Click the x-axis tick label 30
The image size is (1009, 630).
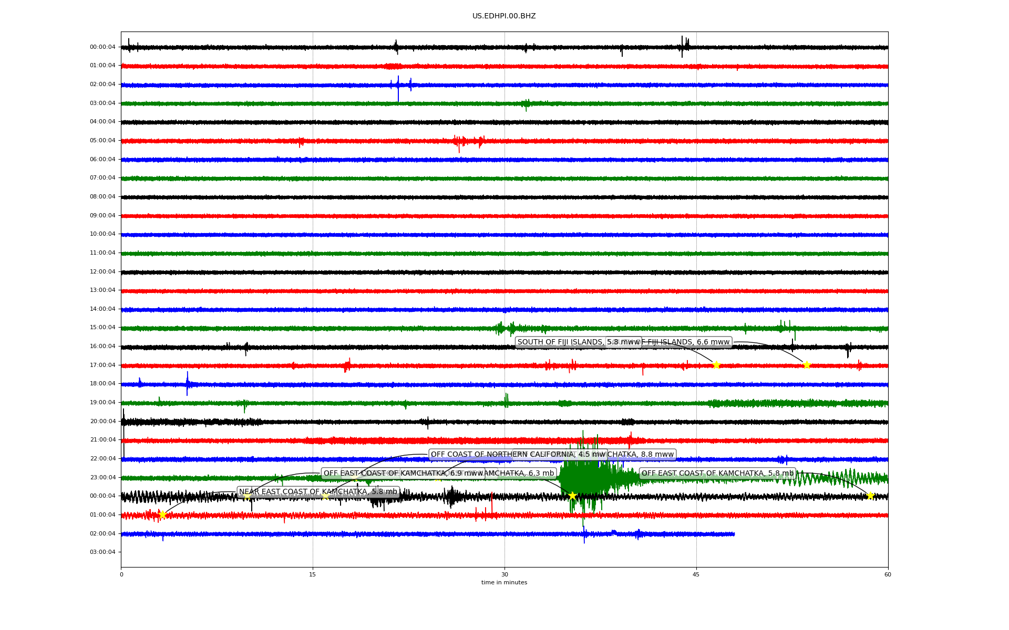pos(504,574)
